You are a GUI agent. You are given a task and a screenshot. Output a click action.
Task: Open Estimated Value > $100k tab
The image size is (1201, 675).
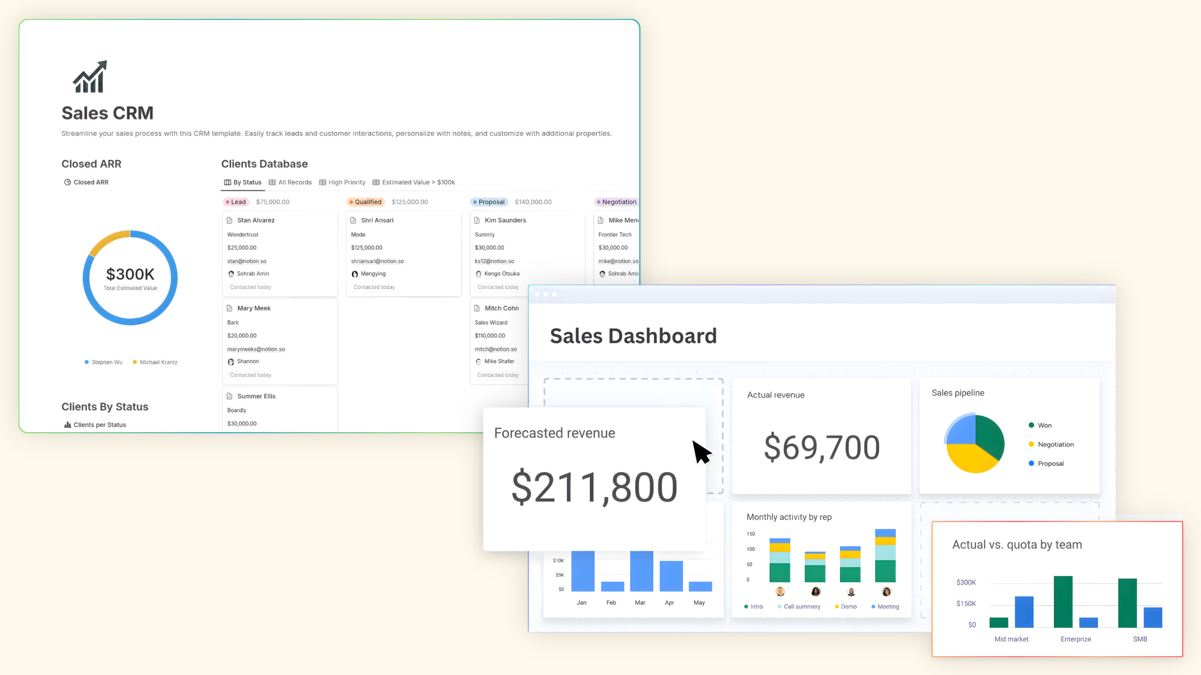[x=414, y=182]
